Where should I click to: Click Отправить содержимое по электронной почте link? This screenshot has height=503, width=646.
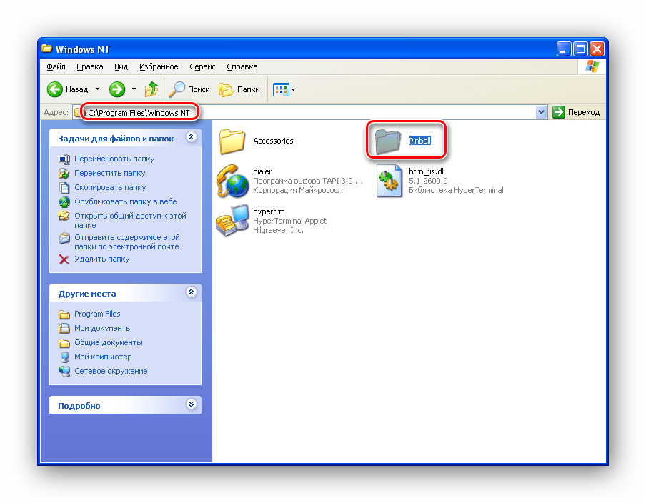point(127,241)
